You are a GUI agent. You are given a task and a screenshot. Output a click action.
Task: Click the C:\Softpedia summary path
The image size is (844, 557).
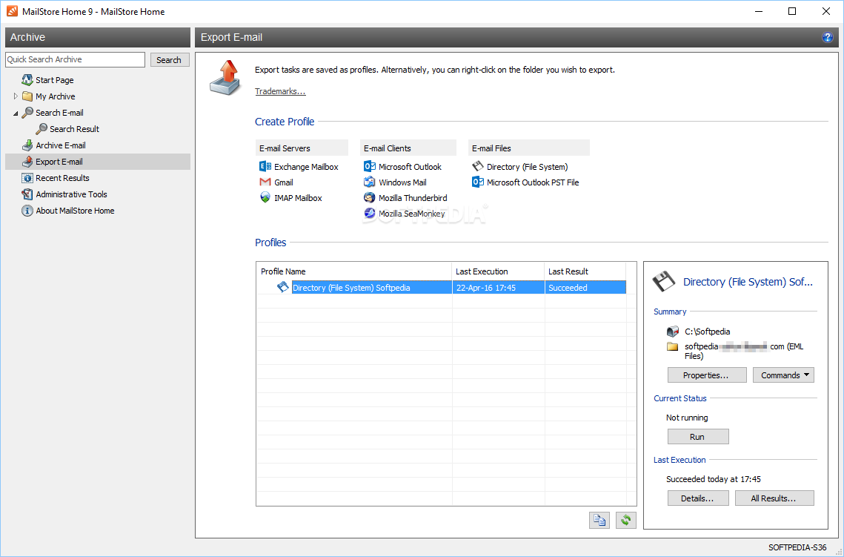click(x=707, y=332)
